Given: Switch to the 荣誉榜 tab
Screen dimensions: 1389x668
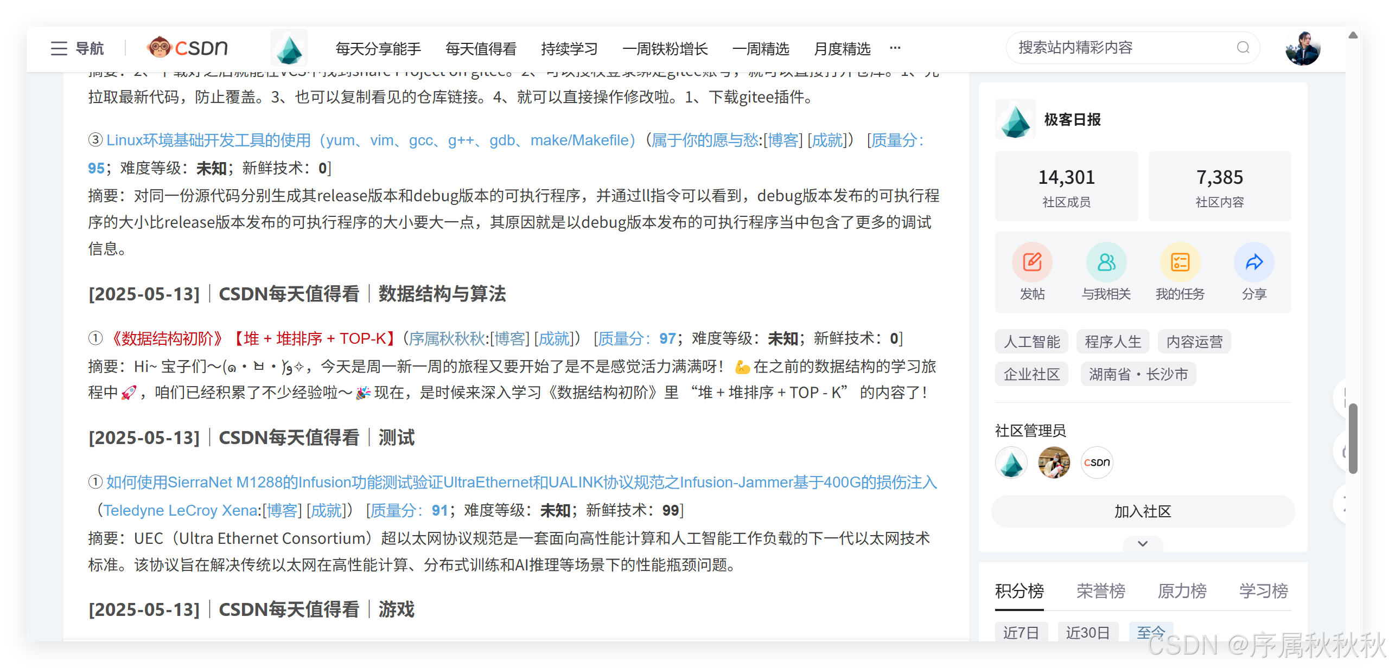Looking at the screenshot, I should (x=1101, y=590).
